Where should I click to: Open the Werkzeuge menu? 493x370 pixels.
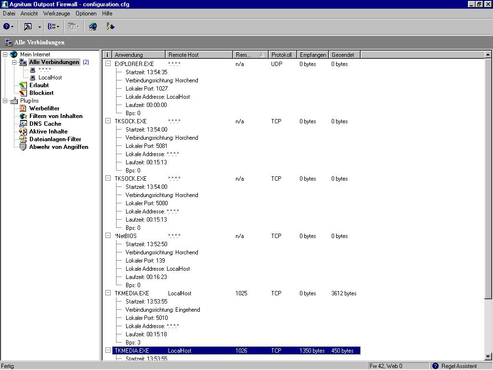tap(56, 13)
